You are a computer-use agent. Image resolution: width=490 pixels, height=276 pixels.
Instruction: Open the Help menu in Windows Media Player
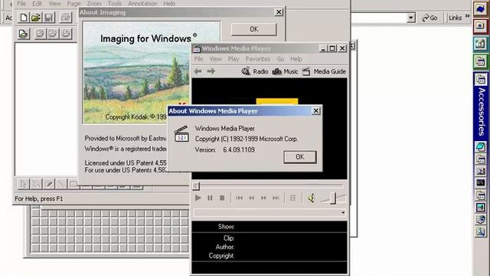pyautogui.click(x=296, y=59)
